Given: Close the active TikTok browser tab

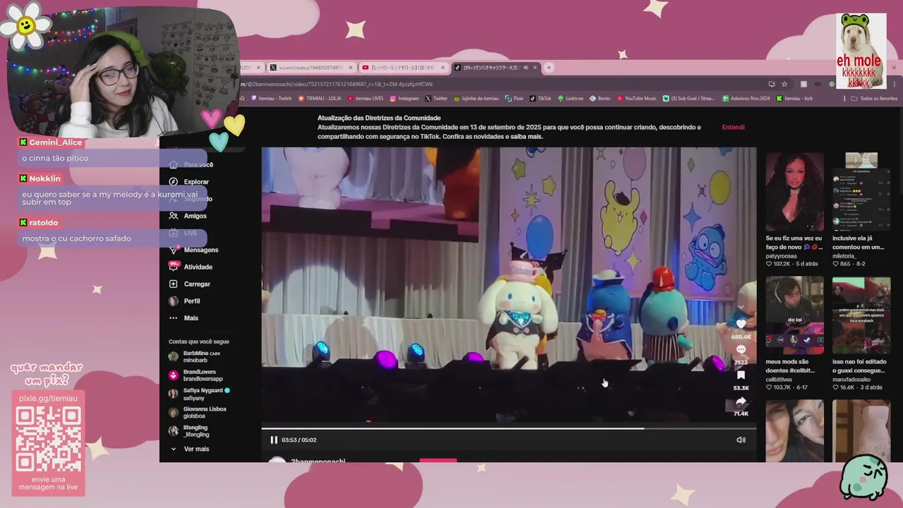Looking at the screenshot, I should [535, 68].
